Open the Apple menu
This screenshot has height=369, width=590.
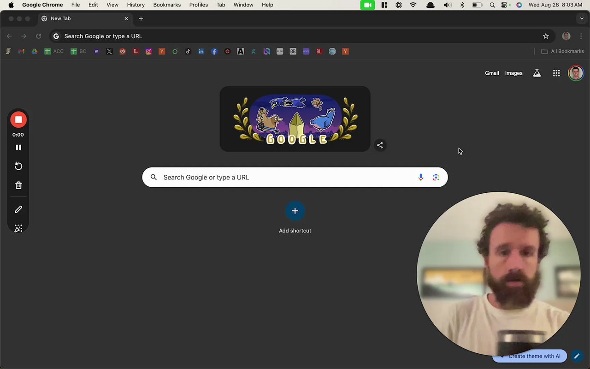click(11, 5)
